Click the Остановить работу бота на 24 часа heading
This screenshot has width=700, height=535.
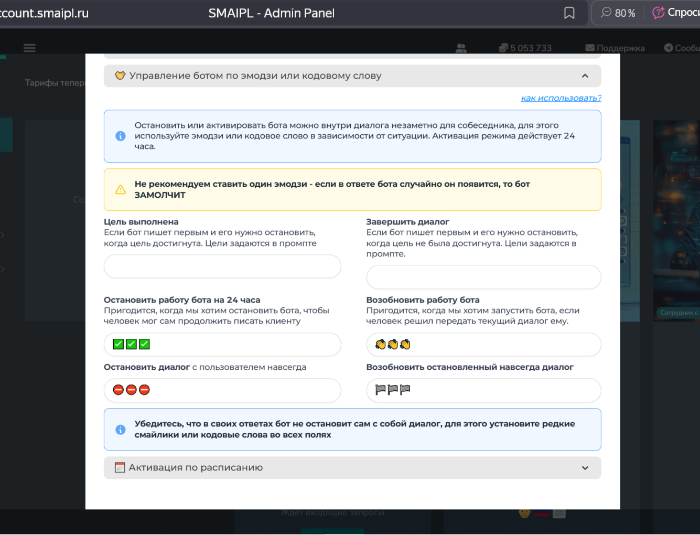pyautogui.click(x=182, y=300)
